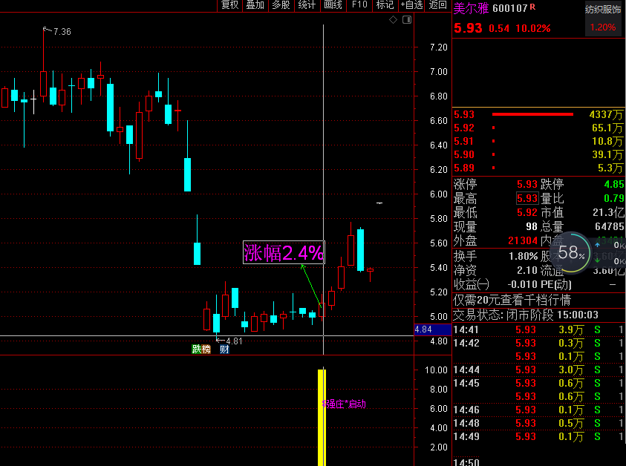Viewport: 626px width, 466px height.
Task: Click the 跌榜 badge below chart
Action: point(201,349)
